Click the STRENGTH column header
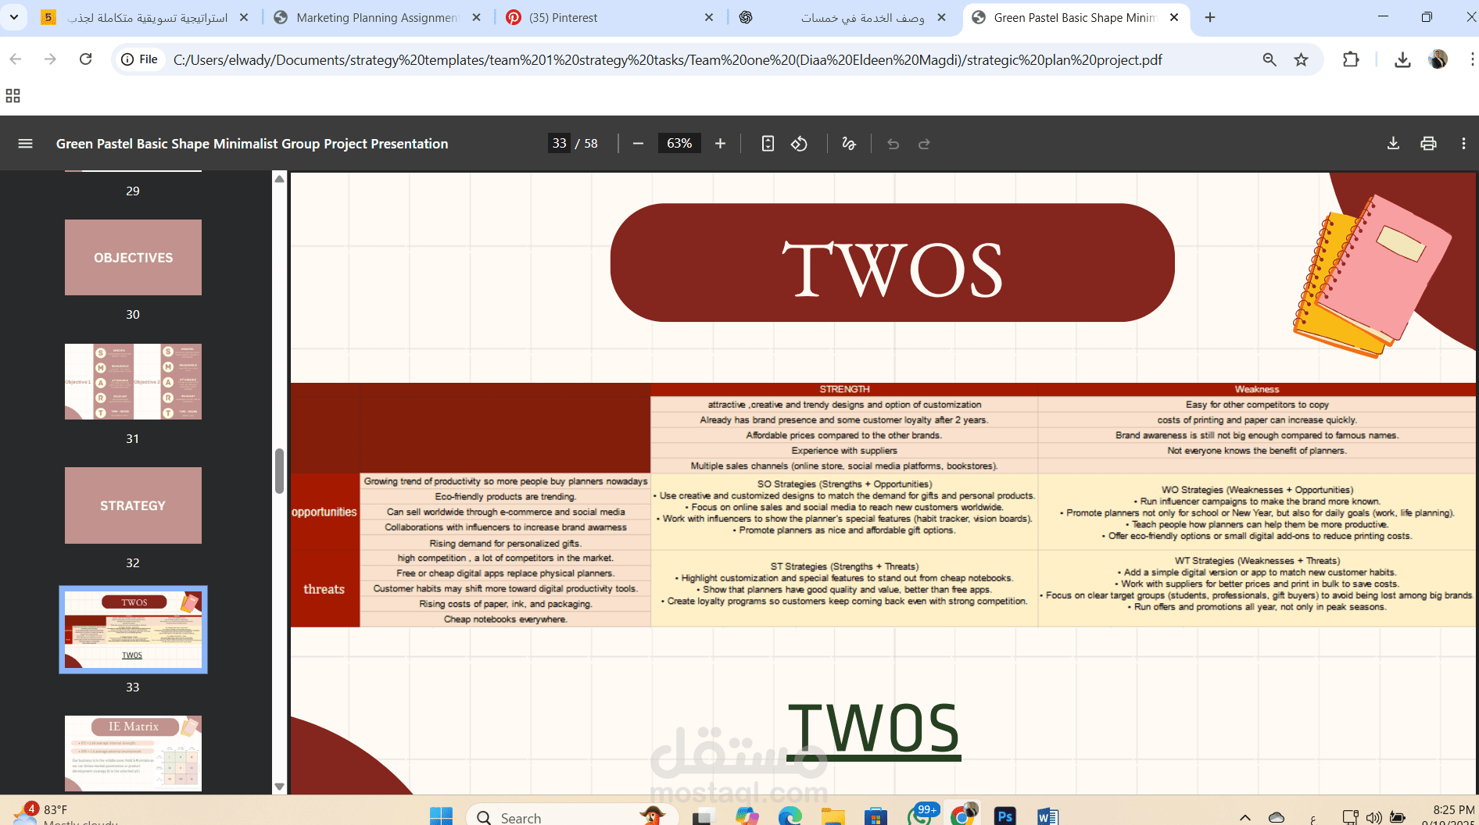Screen dimensions: 1479x825 844,389
